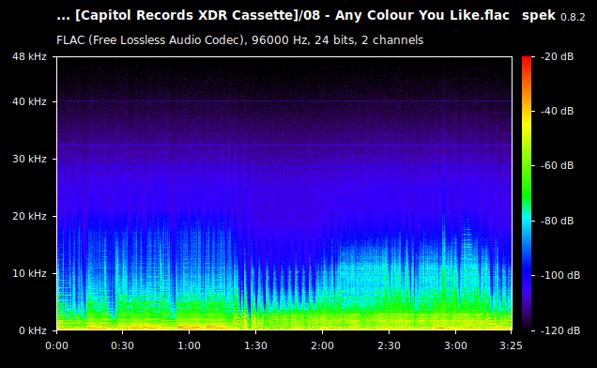Image resolution: width=597 pixels, height=368 pixels.
Task: Click the -40 dB scale label
Action: pos(557,111)
